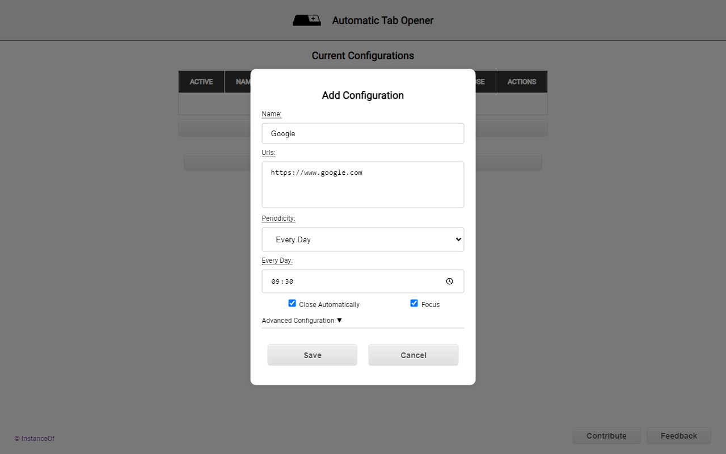The width and height of the screenshot is (726, 454).
Task: Open the time picker clock icon
Action: tap(449, 281)
